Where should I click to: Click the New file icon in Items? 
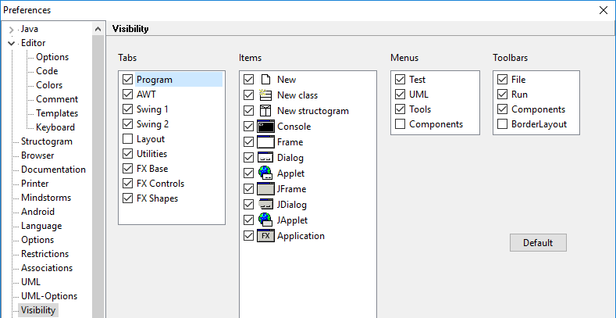point(265,80)
